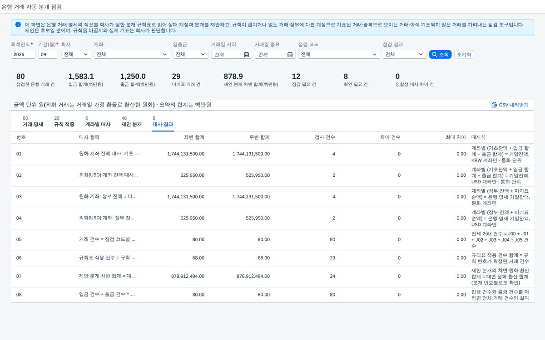The image size is (545, 340).
Task: Click the 점검 필요 건 value 12
Action: [296, 77]
